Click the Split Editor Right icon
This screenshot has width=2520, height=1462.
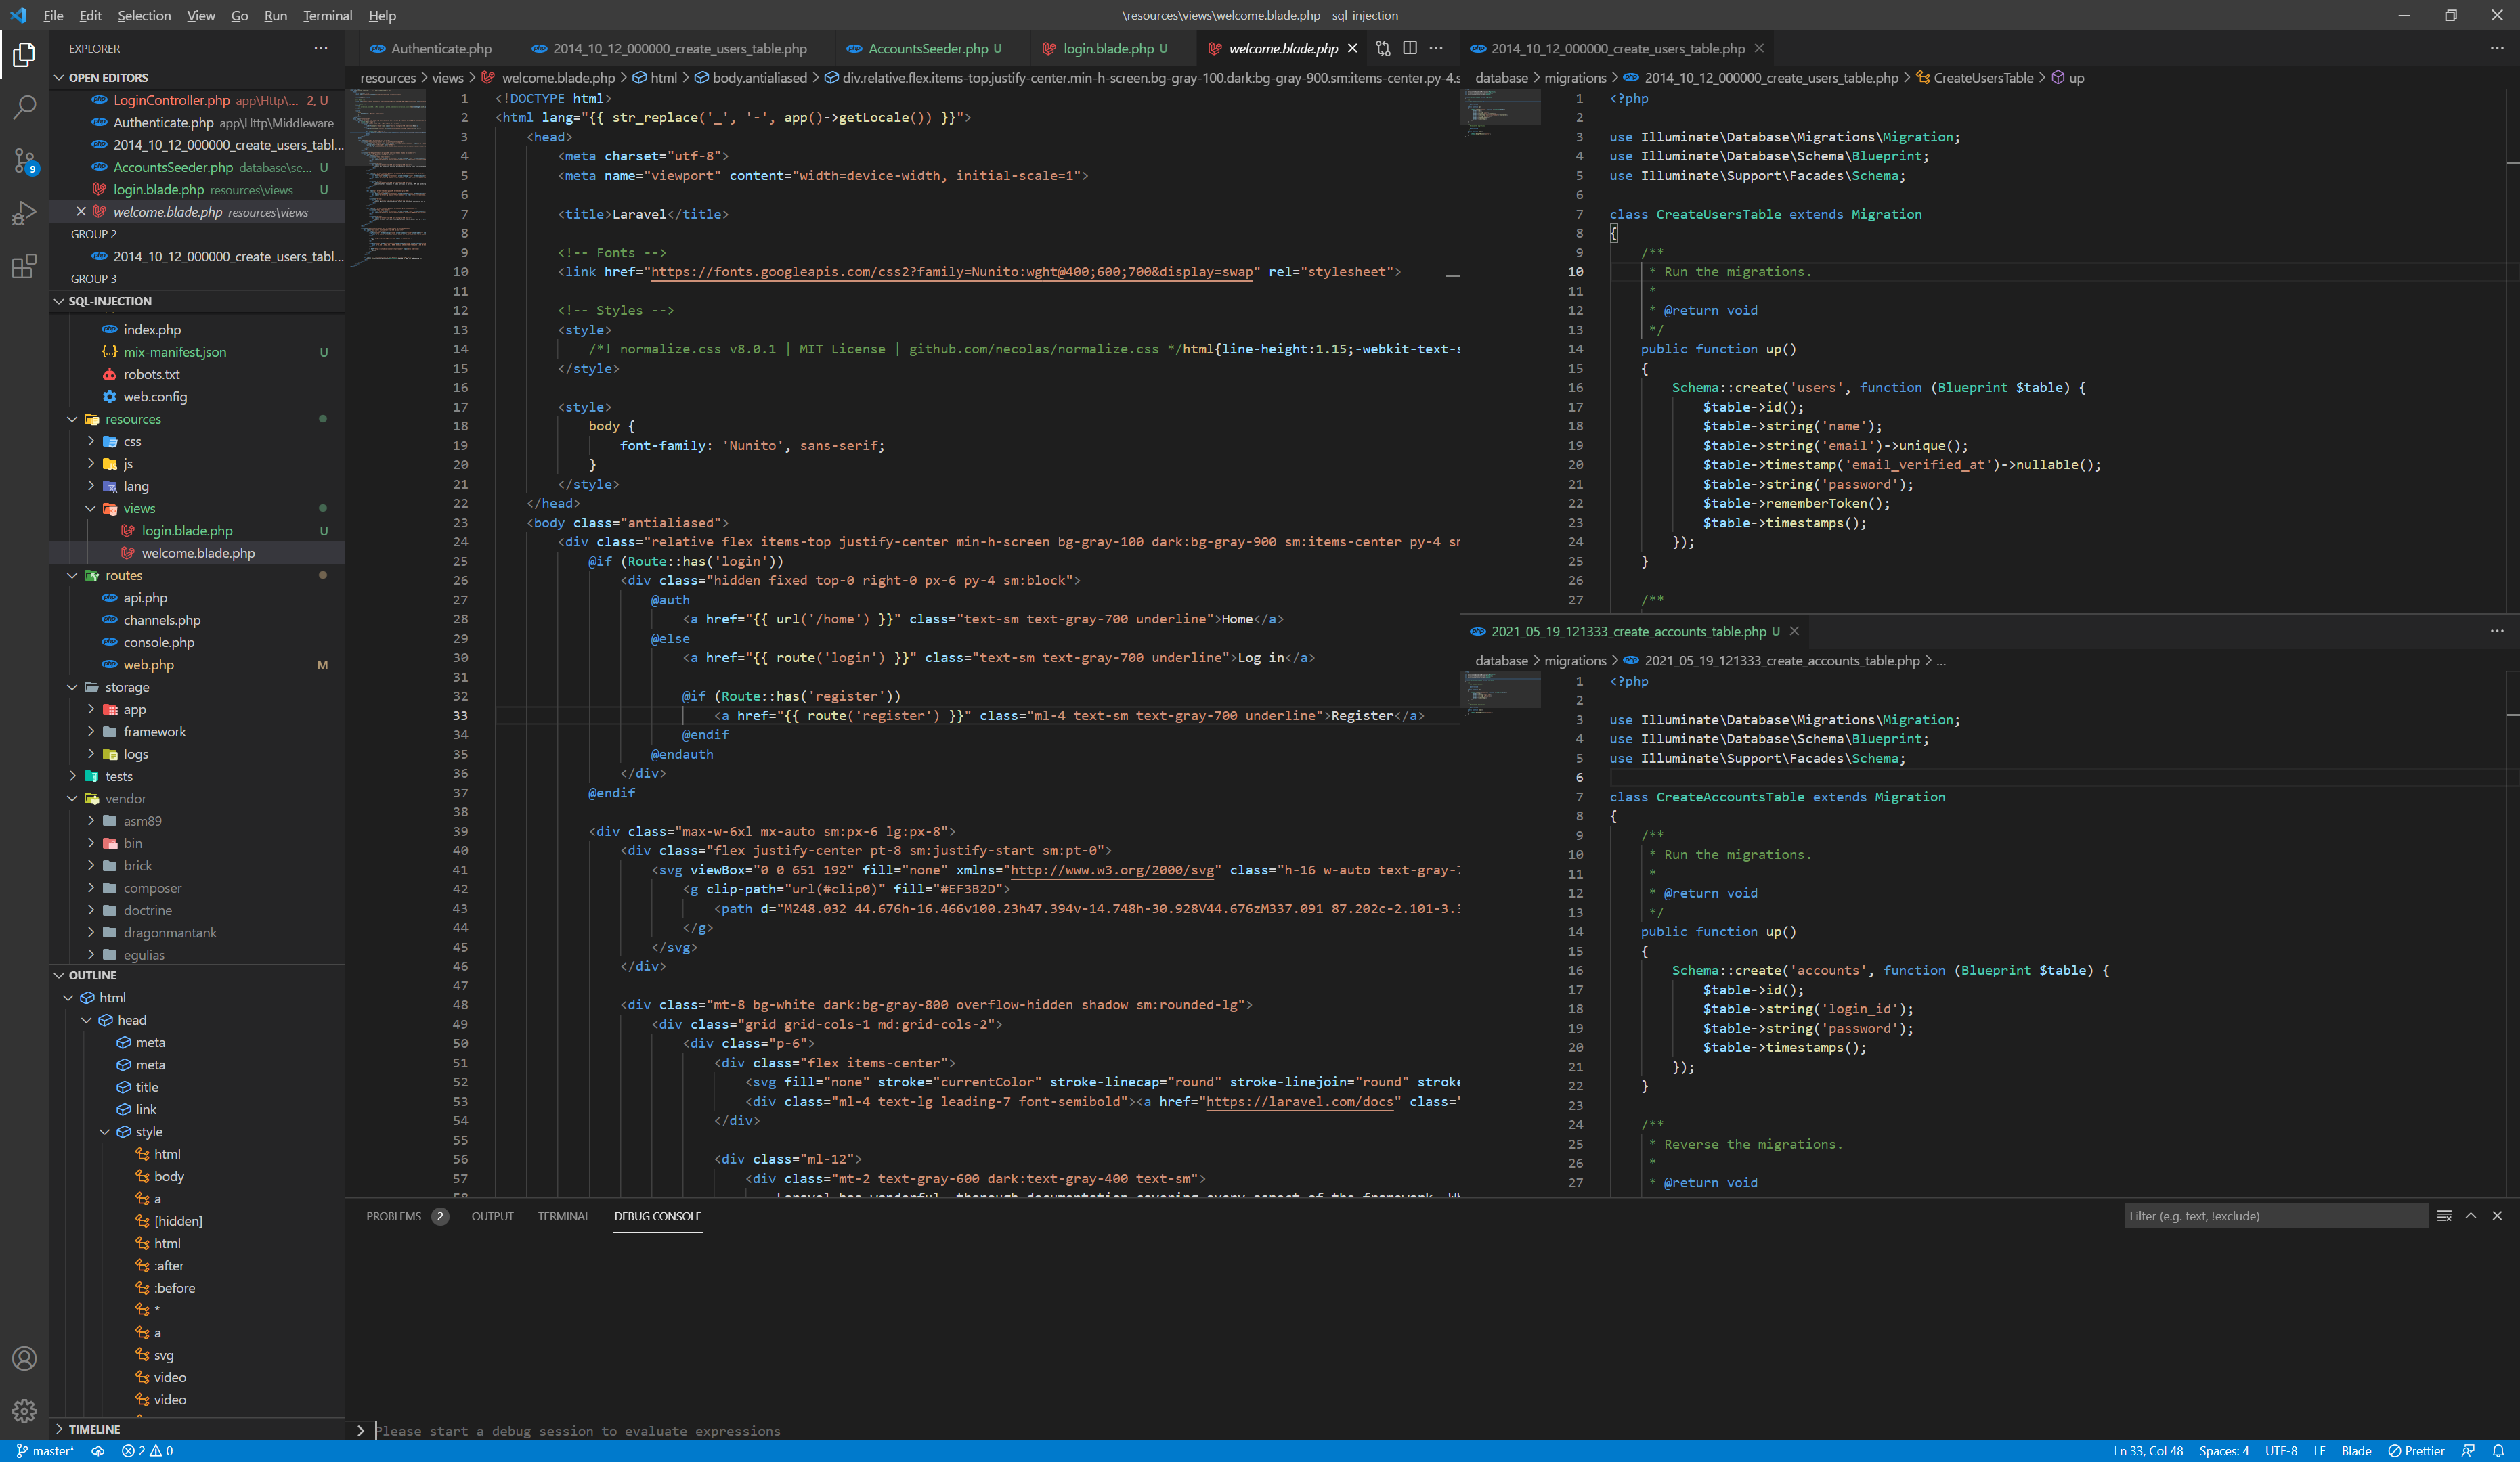pos(1410,48)
